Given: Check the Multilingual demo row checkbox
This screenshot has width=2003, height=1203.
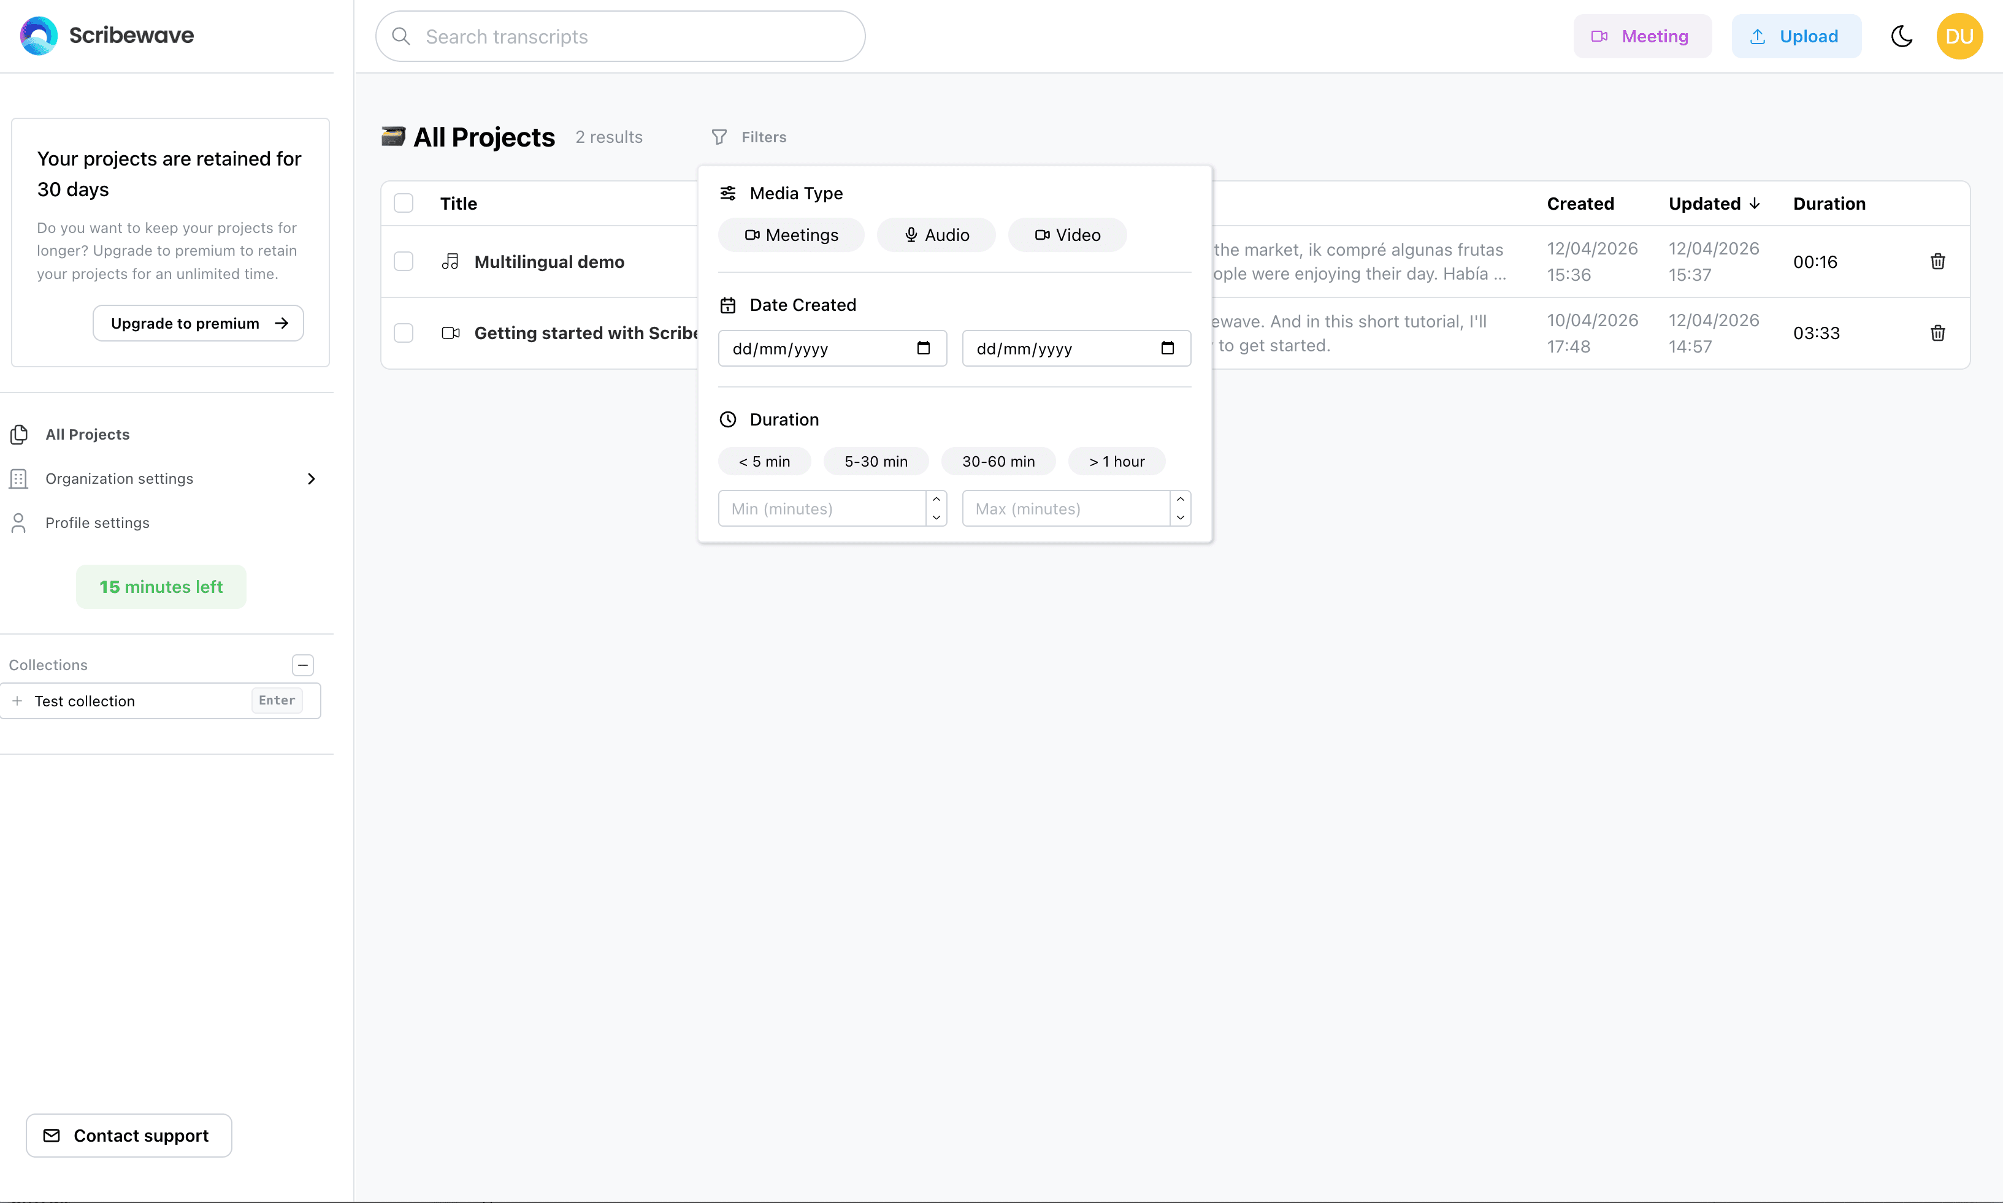Looking at the screenshot, I should coord(404,261).
